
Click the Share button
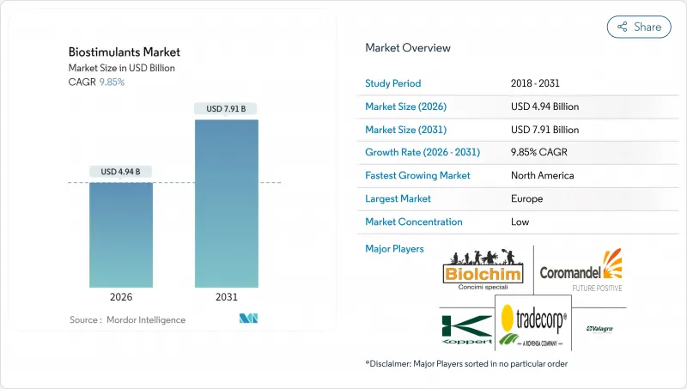pyautogui.click(x=639, y=27)
